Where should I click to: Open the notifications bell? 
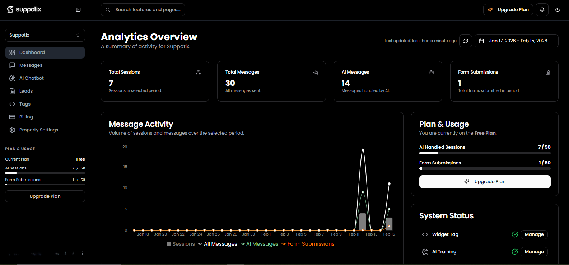[542, 10]
